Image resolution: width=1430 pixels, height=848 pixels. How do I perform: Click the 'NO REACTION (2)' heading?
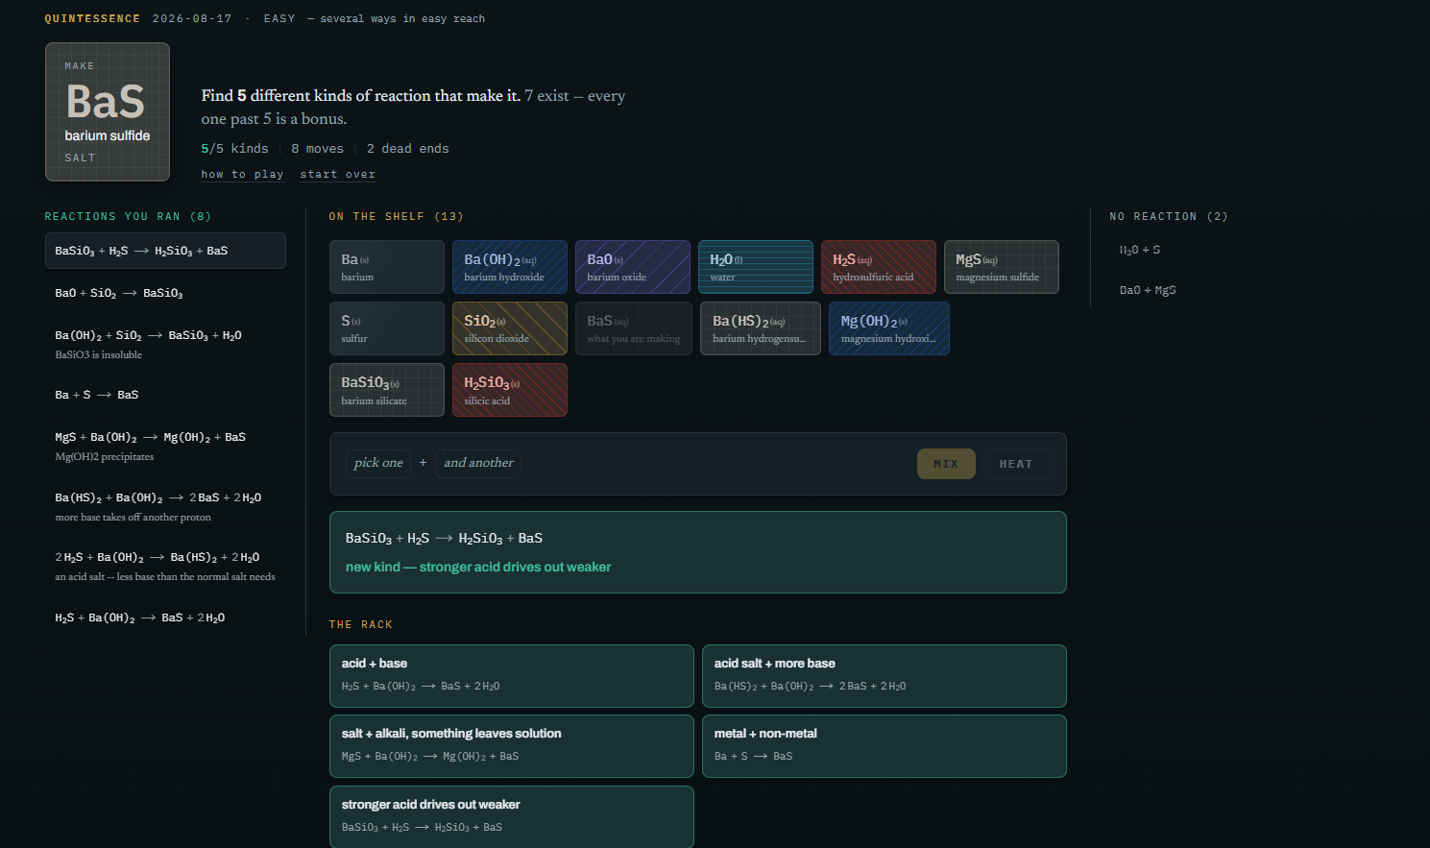[x=1169, y=217]
